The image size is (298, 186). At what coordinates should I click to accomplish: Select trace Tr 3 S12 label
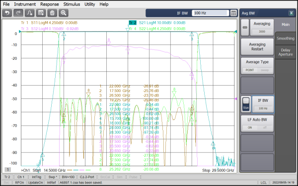click(x=50, y=29)
